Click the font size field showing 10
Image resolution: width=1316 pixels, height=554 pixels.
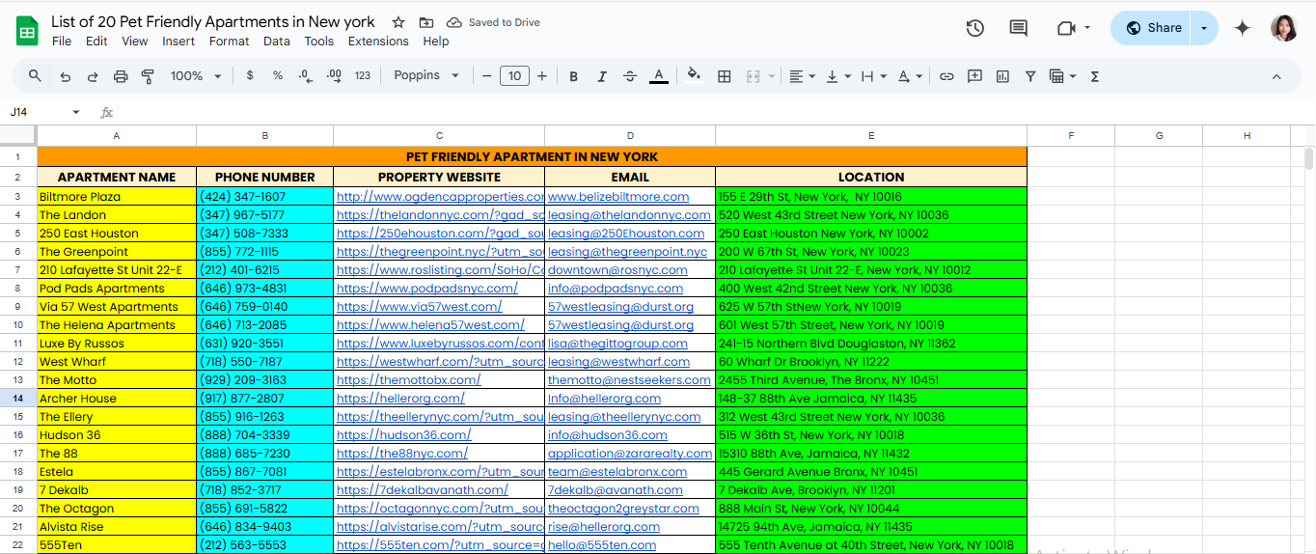pyautogui.click(x=514, y=76)
